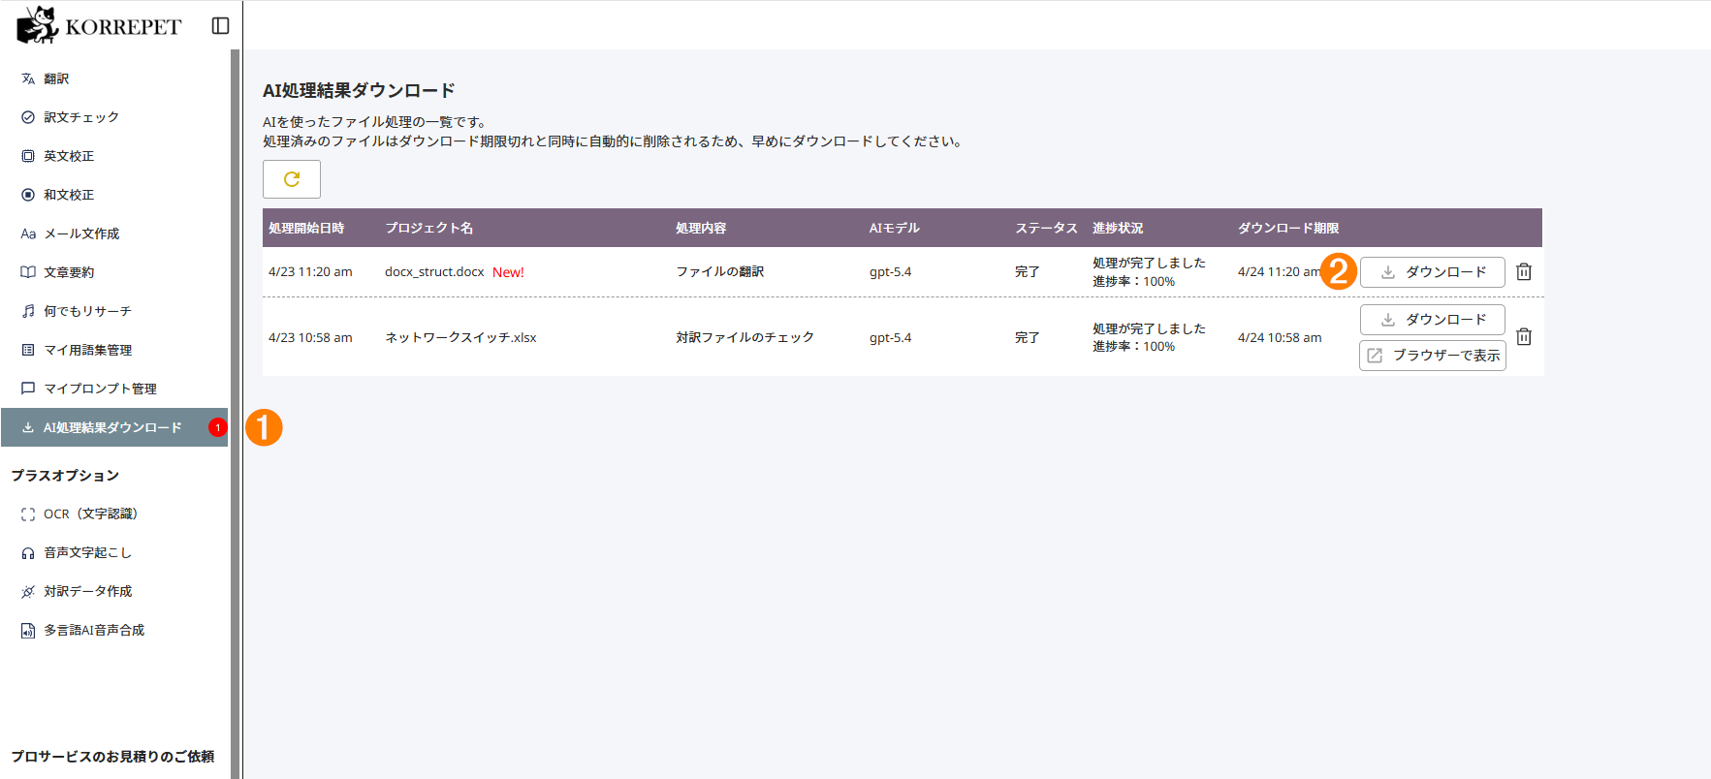This screenshot has width=1711, height=779.
Task: Delete the docx_struct.docx row via trash icon
Action: [x=1524, y=272]
